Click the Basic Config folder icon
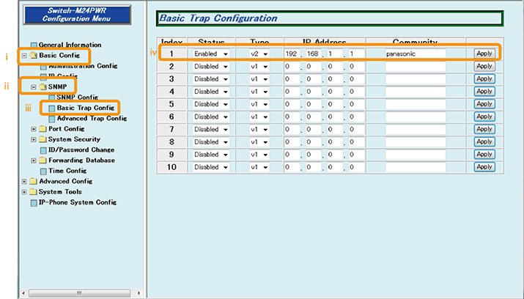Screen dimensions: 524x299 (33, 56)
